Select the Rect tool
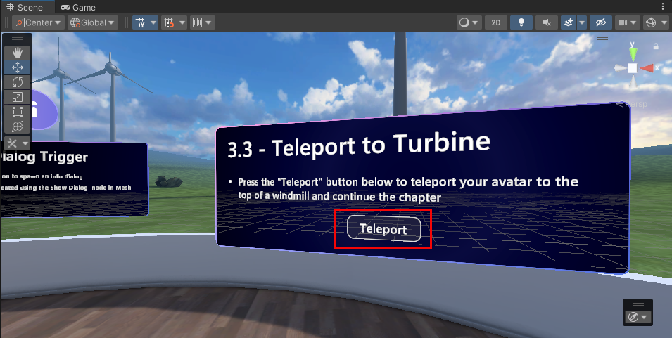 [x=18, y=112]
